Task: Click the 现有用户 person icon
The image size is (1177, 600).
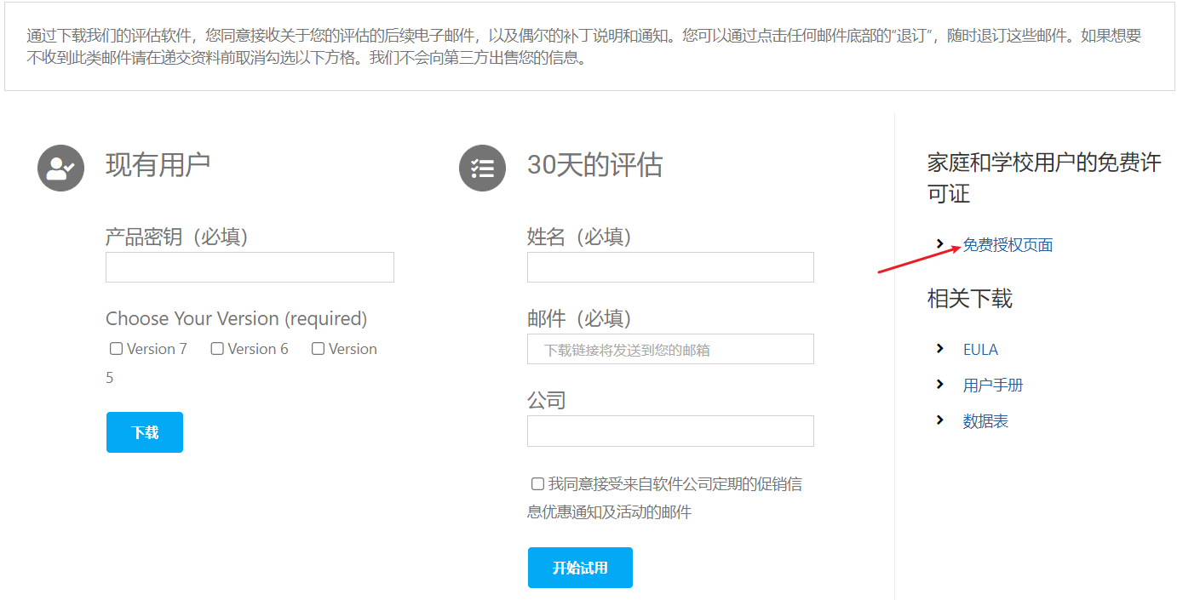Action: coord(60,168)
